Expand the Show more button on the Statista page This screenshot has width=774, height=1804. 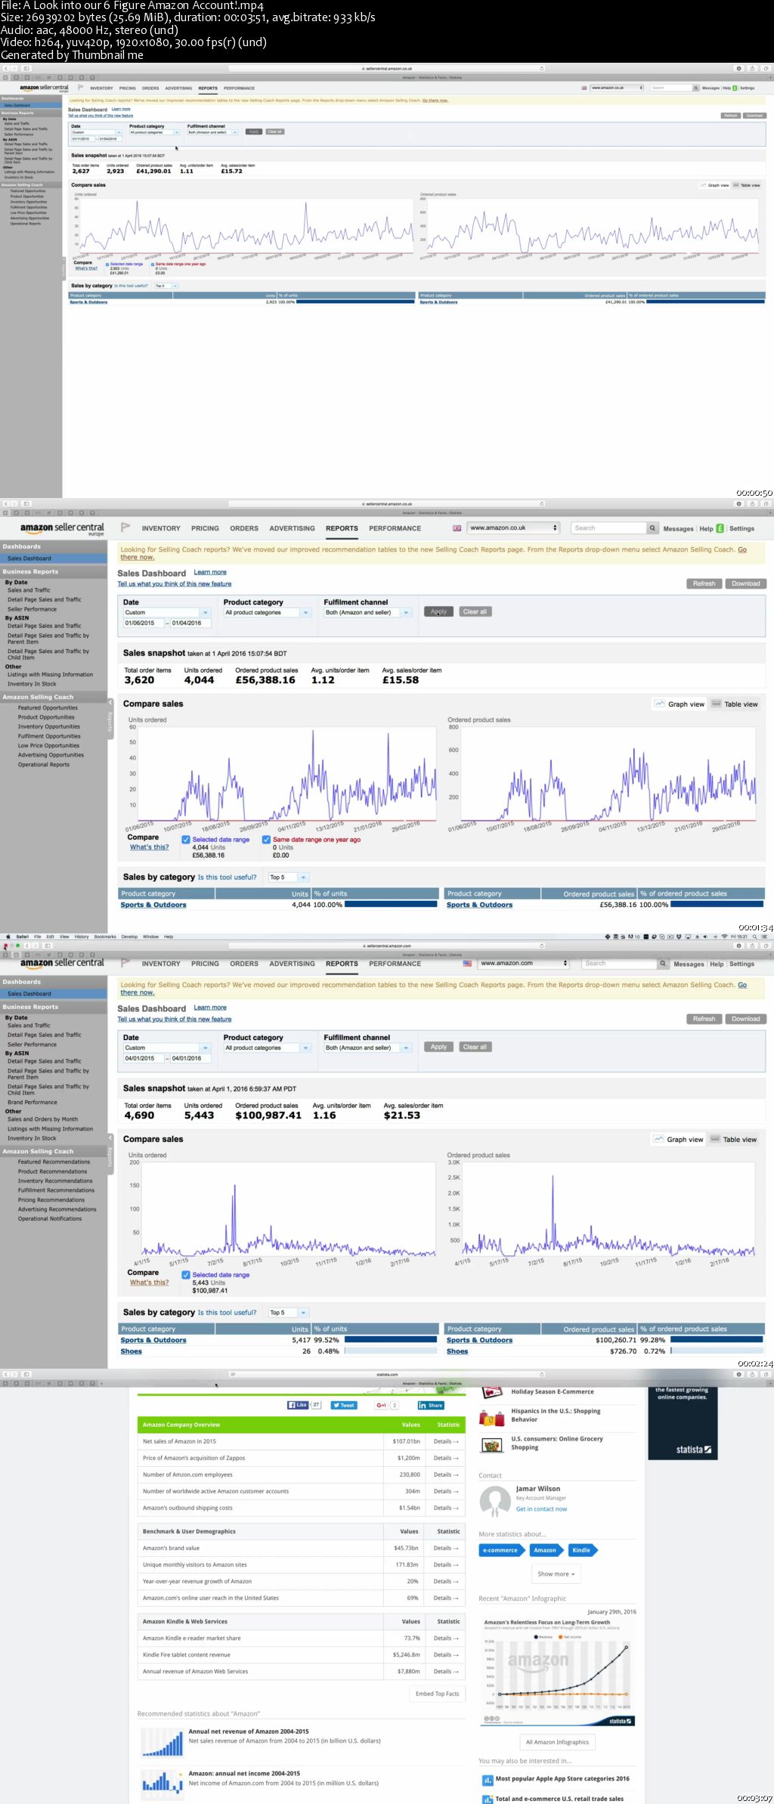[x=556, y=1573]
